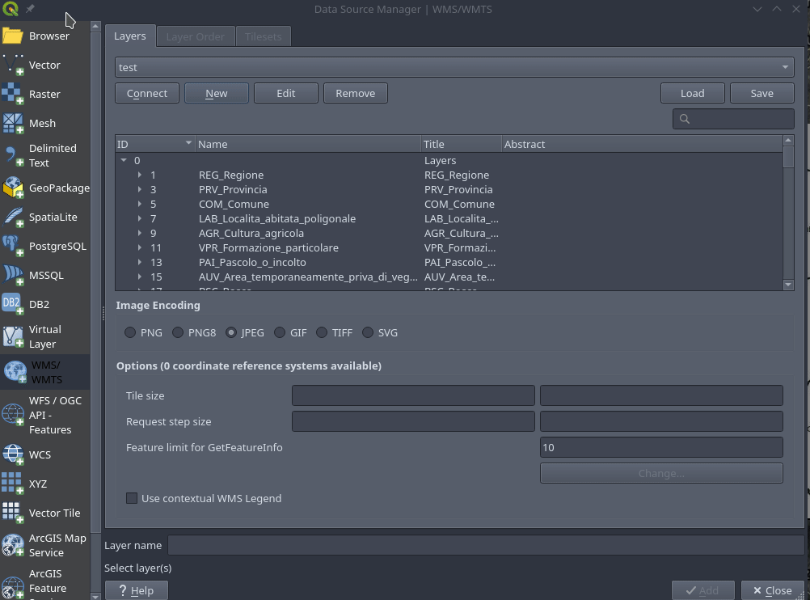Open the 'test' connection dropdown
The width and height of the screenshot is (810, 600).
(454, 67)
